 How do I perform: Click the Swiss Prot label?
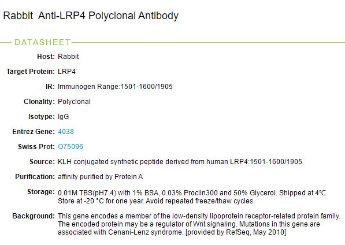[x=36, y=146]
